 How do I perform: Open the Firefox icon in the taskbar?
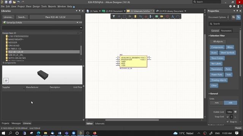[95, 133]
